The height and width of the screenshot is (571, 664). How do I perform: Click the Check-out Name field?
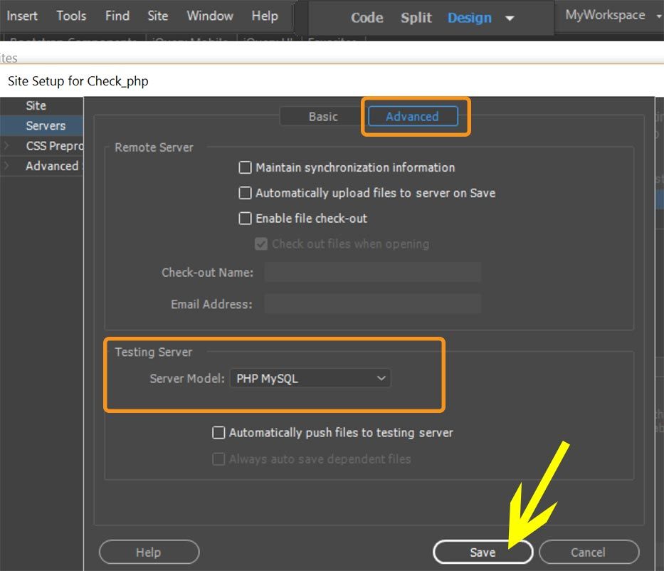point(373,272)
